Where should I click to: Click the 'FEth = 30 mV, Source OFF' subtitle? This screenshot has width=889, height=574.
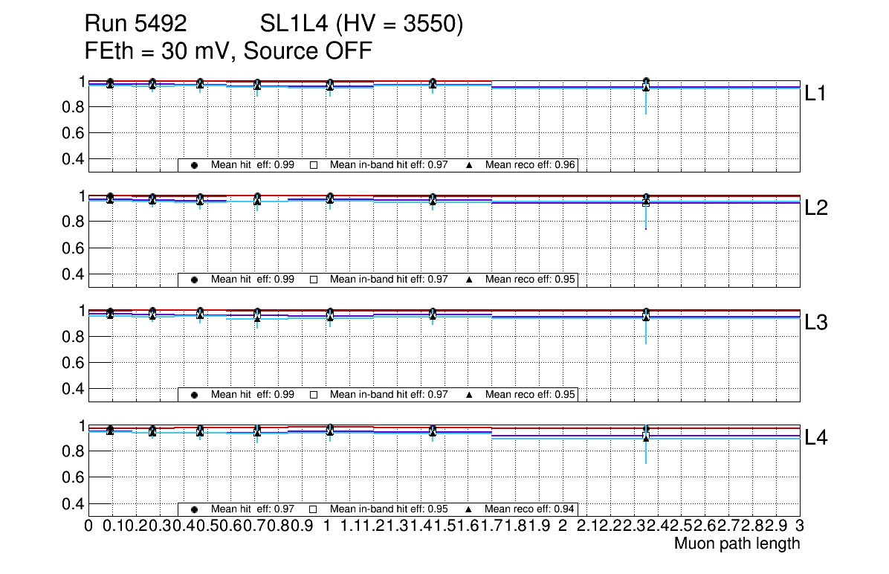[x=228, y=51]
